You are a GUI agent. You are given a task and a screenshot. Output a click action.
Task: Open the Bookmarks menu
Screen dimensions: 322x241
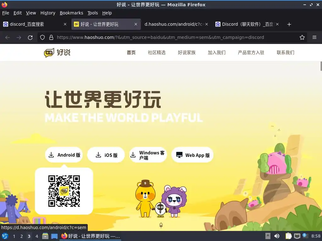[71, 13]
